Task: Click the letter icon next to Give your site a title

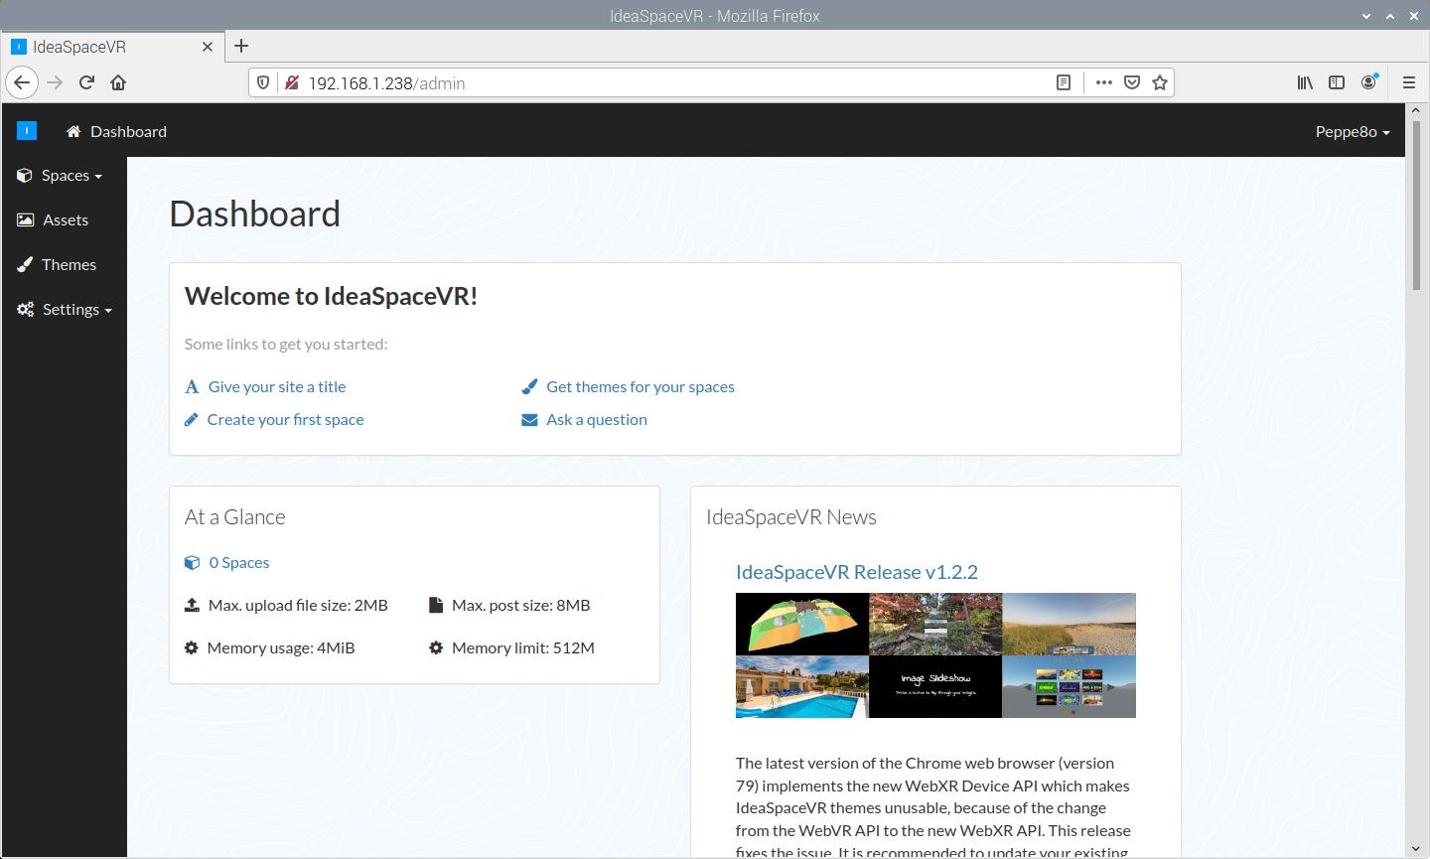Action: (x=192, y=387)
